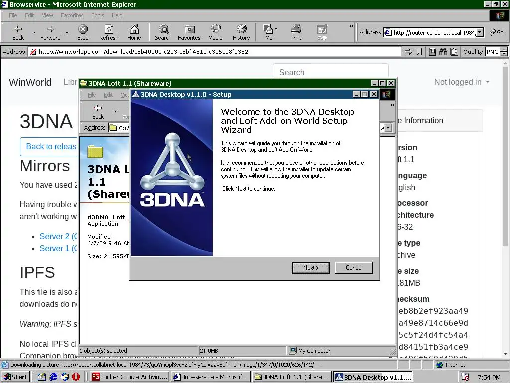Launch Opera from quick launch
Screen dimensions: 510x383
point(76,377)
